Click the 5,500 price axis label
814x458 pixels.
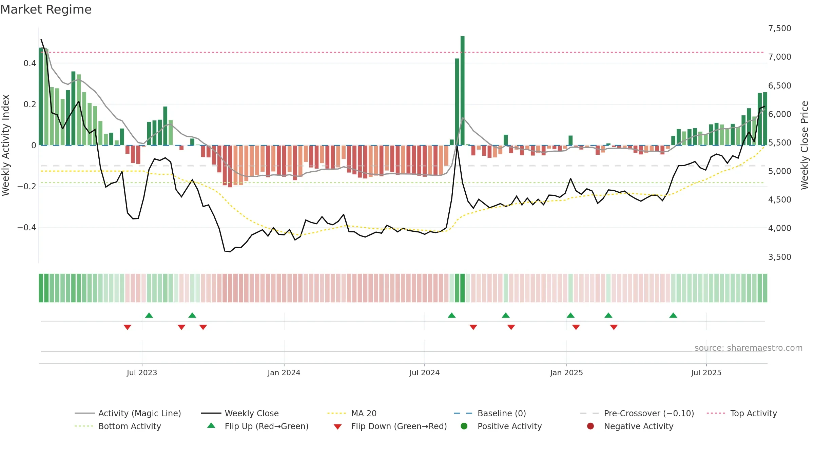[x=780, y=143]
